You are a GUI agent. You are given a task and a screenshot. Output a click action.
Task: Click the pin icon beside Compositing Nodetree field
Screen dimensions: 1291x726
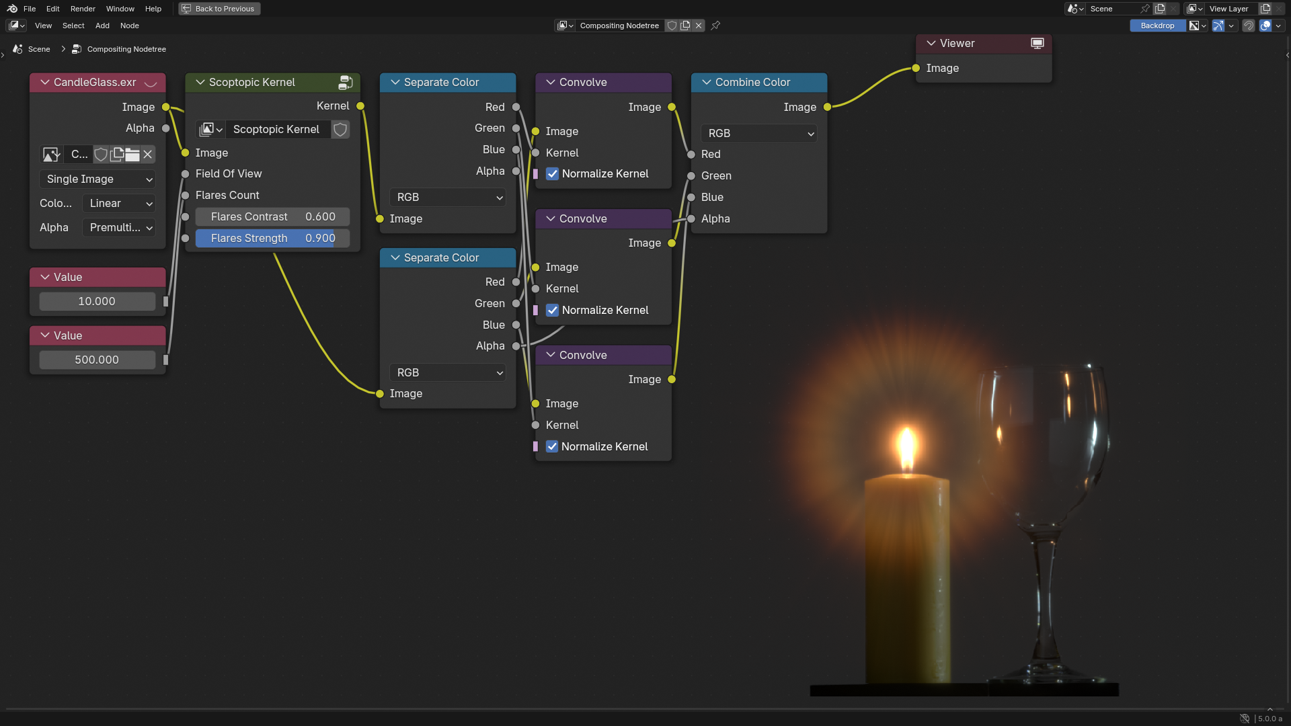point(715,26)
